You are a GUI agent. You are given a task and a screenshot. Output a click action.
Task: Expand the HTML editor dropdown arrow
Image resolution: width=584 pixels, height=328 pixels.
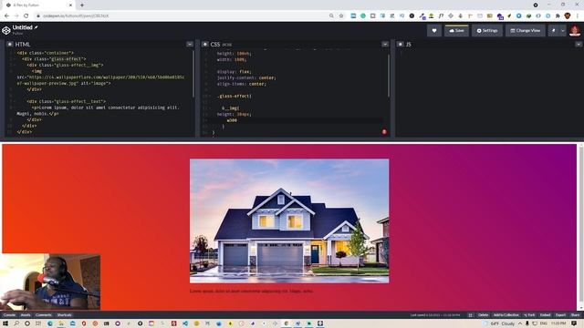190,45
